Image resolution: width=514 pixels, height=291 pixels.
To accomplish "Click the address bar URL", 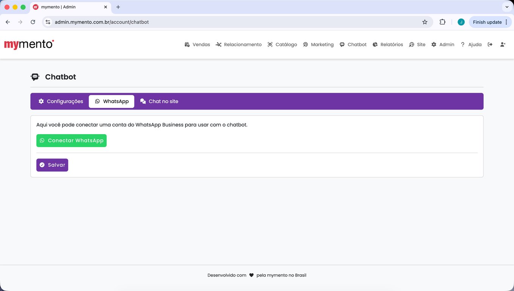I will pyautogui.click(x=102, y=22).
